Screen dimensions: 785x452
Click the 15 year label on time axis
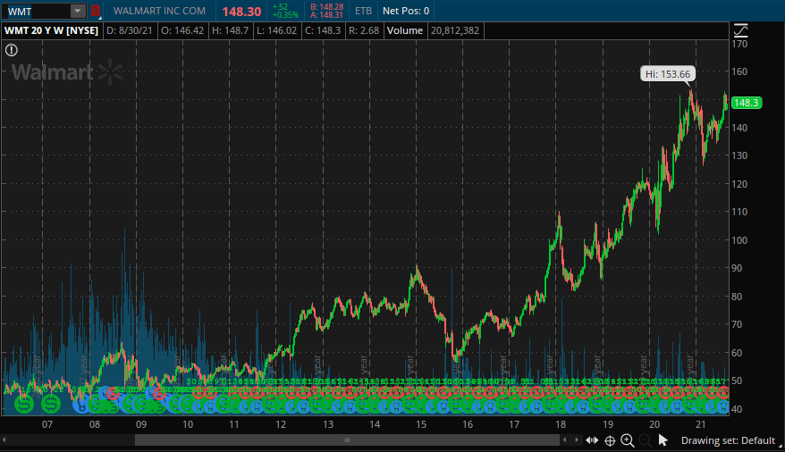(421, 424)
